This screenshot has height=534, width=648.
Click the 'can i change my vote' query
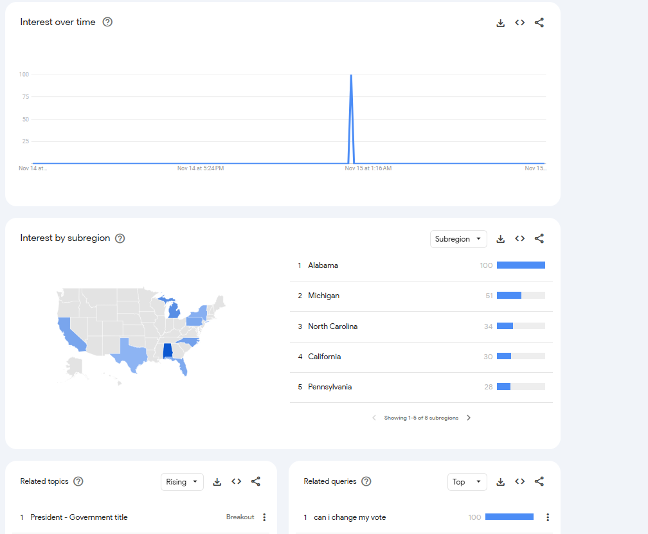click(350, 517)
